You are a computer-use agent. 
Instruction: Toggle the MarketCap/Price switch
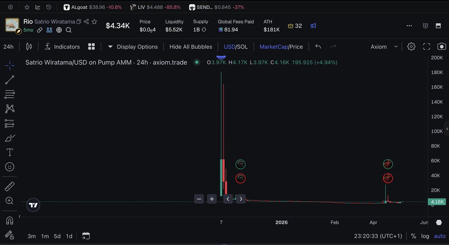[x=281, y=47]
